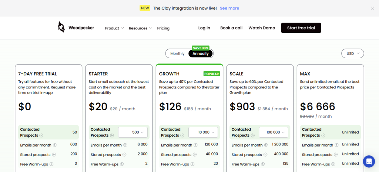Click info icon beside Contacted Prospects in Starter plan
Viewport: 379px width, 172px height.
(x=112, y=136)
